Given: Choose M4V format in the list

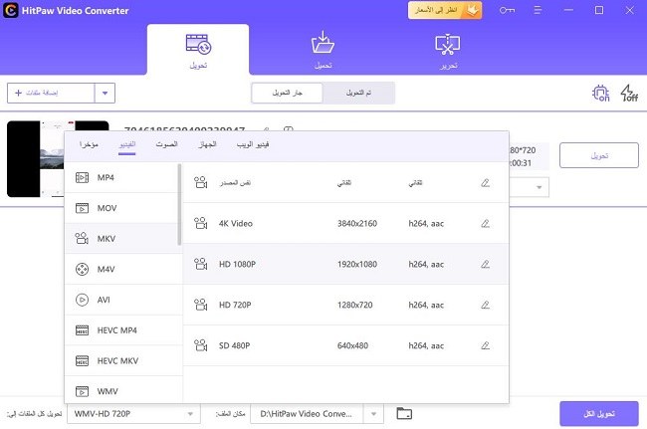Looking at the screenshot, I should pyautogui.click(x=122, y=270).
